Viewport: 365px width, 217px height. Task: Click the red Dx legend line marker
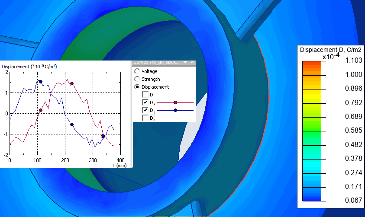coord(175,102)
